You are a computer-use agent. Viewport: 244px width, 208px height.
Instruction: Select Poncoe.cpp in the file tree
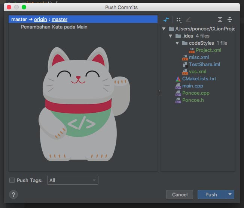tap(196, 93)
